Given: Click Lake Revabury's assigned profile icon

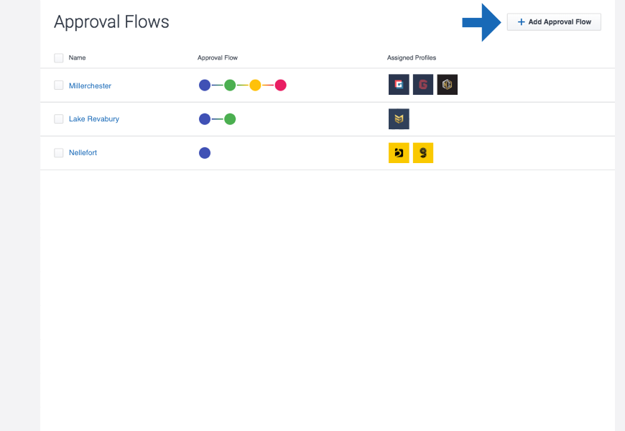Looking at the screenshot, I should (x=399, y=119).
